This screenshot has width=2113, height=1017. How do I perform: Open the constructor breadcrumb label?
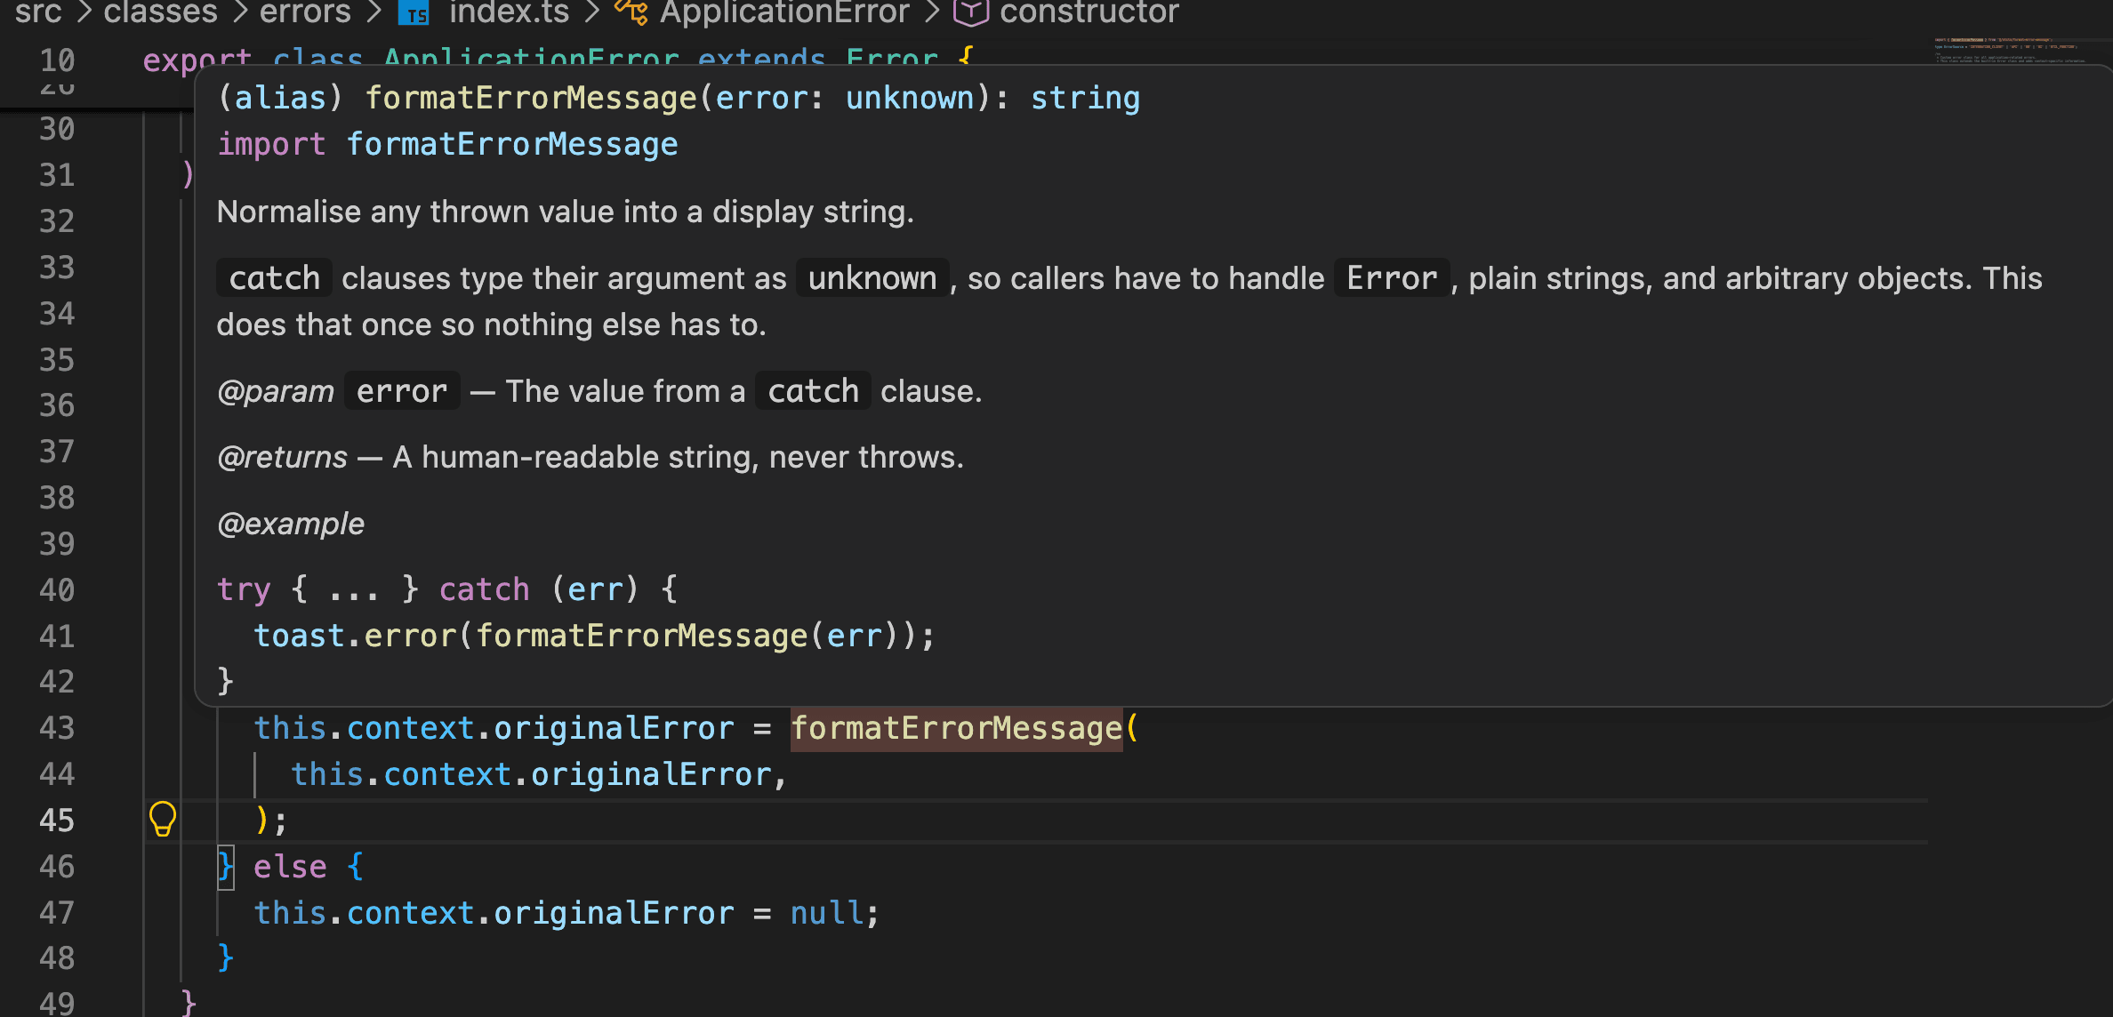coord(1089,12)
